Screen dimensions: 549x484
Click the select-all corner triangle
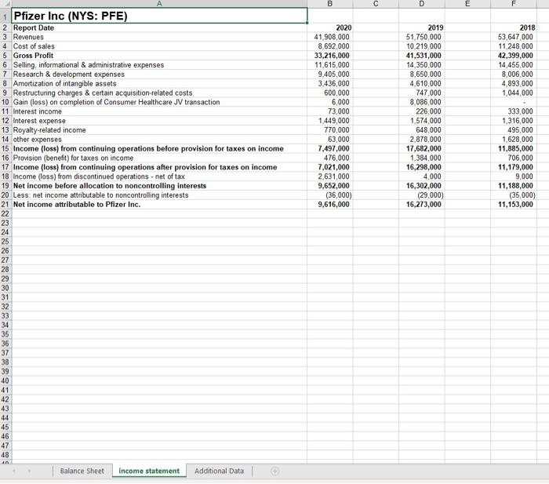coord(5,4)
